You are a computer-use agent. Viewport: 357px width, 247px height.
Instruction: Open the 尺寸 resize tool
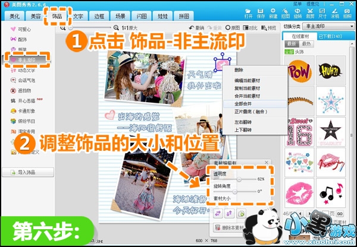(x=322, y=13)
